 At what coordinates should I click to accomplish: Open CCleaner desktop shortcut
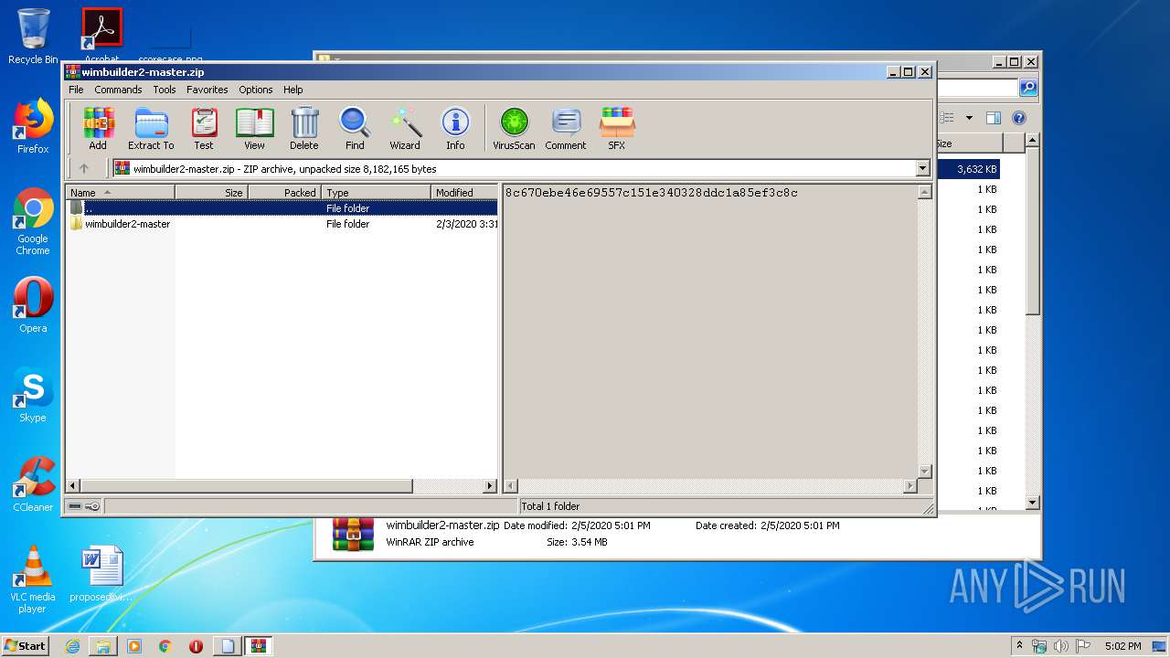click(x=33, y=484)
